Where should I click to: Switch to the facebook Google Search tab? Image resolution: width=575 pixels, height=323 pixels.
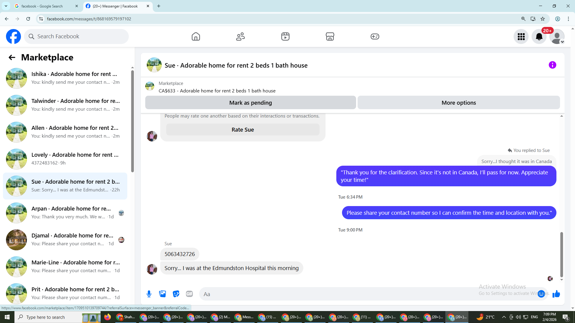coord(45,6)
